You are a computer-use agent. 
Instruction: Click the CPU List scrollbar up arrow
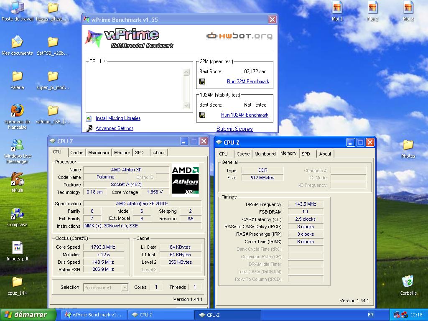point(186,72)
